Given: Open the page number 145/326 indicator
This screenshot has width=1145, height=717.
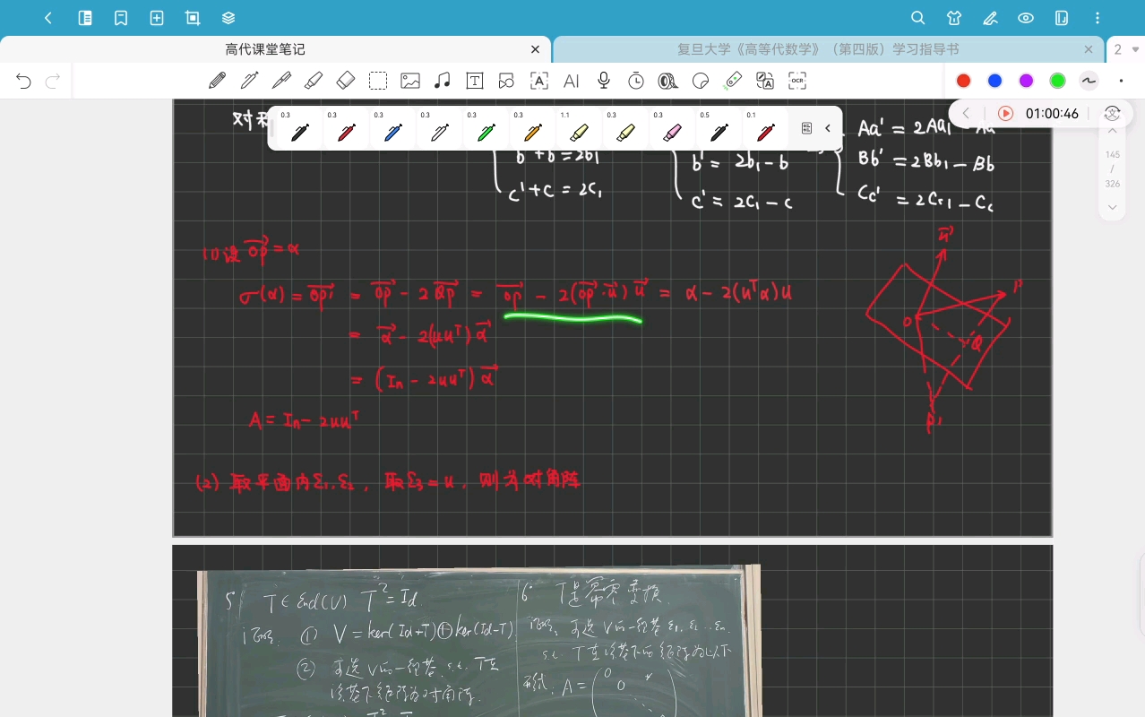Looking at the screenshot, I should [1113, 168].
